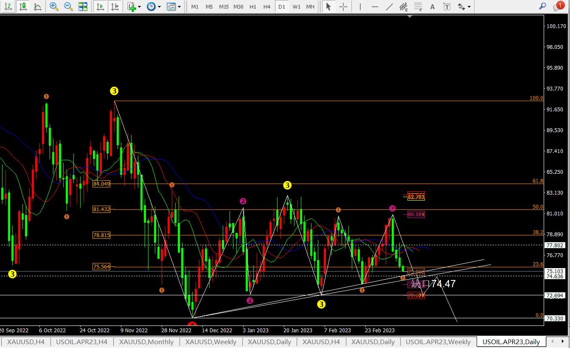Click the 82.703 price label
Viewport: 570px width, 348px height.
pos(416,197)
